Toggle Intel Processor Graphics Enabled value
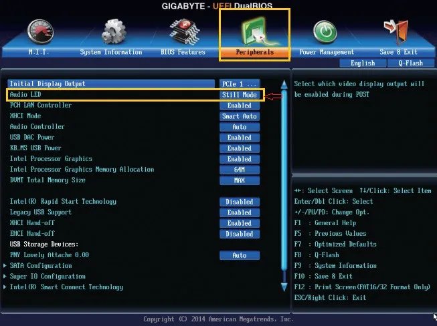The image size is (437, 326). click(240, 159)
